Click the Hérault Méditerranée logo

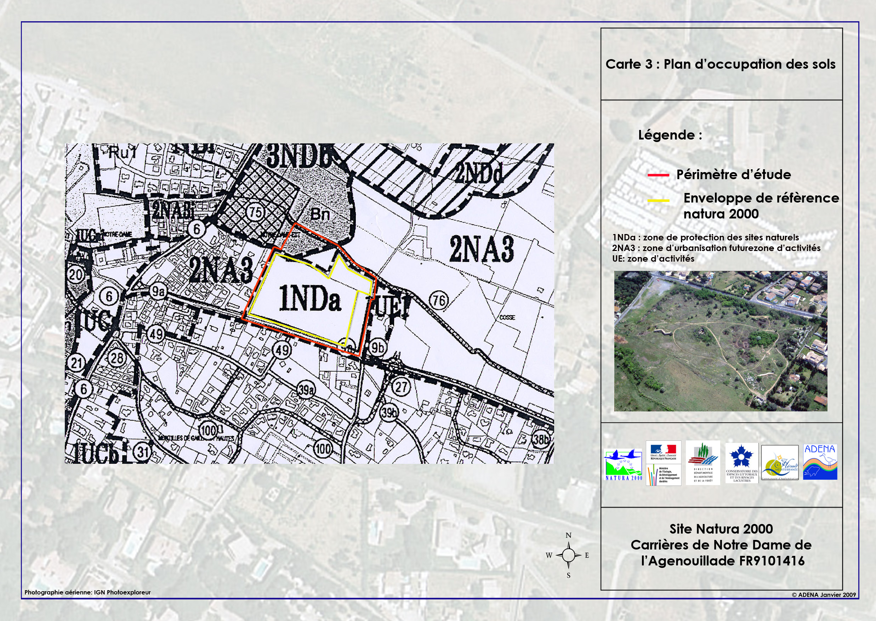click(x=780, y=462)
